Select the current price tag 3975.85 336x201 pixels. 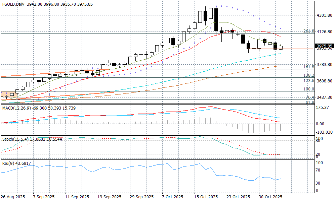324,46
